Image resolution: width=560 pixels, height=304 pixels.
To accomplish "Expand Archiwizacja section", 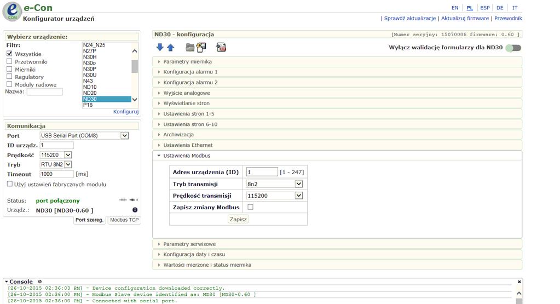I will point(337,135).
